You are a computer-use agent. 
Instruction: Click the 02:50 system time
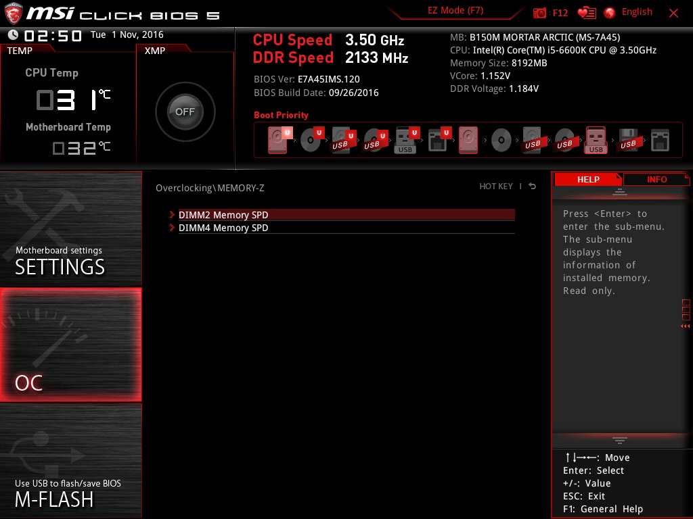coord(53,35)
